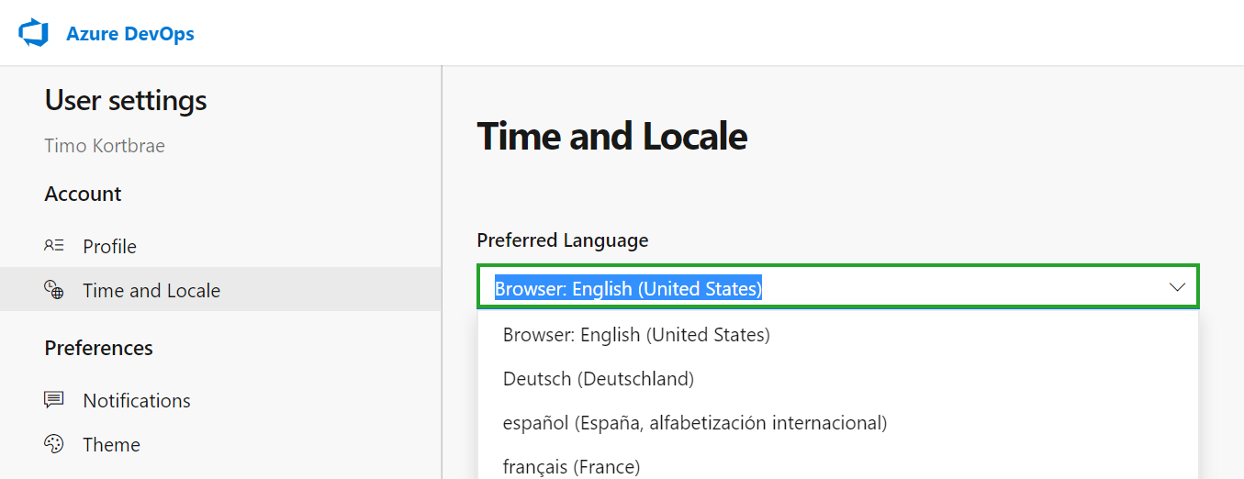Click the User settings heading
This screenshot has width=1244, height=479.
[126, 100]
